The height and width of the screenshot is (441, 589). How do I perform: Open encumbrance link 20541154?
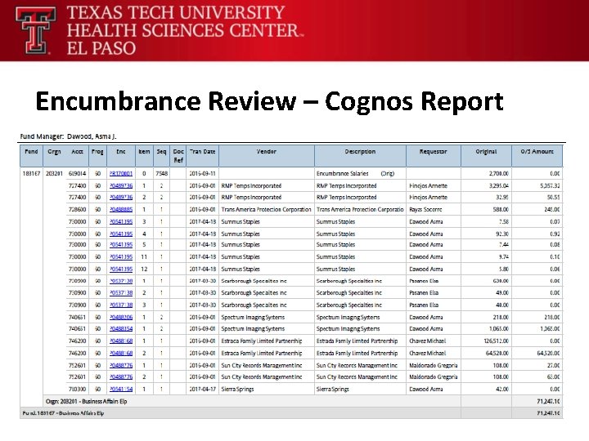[121, 390]
